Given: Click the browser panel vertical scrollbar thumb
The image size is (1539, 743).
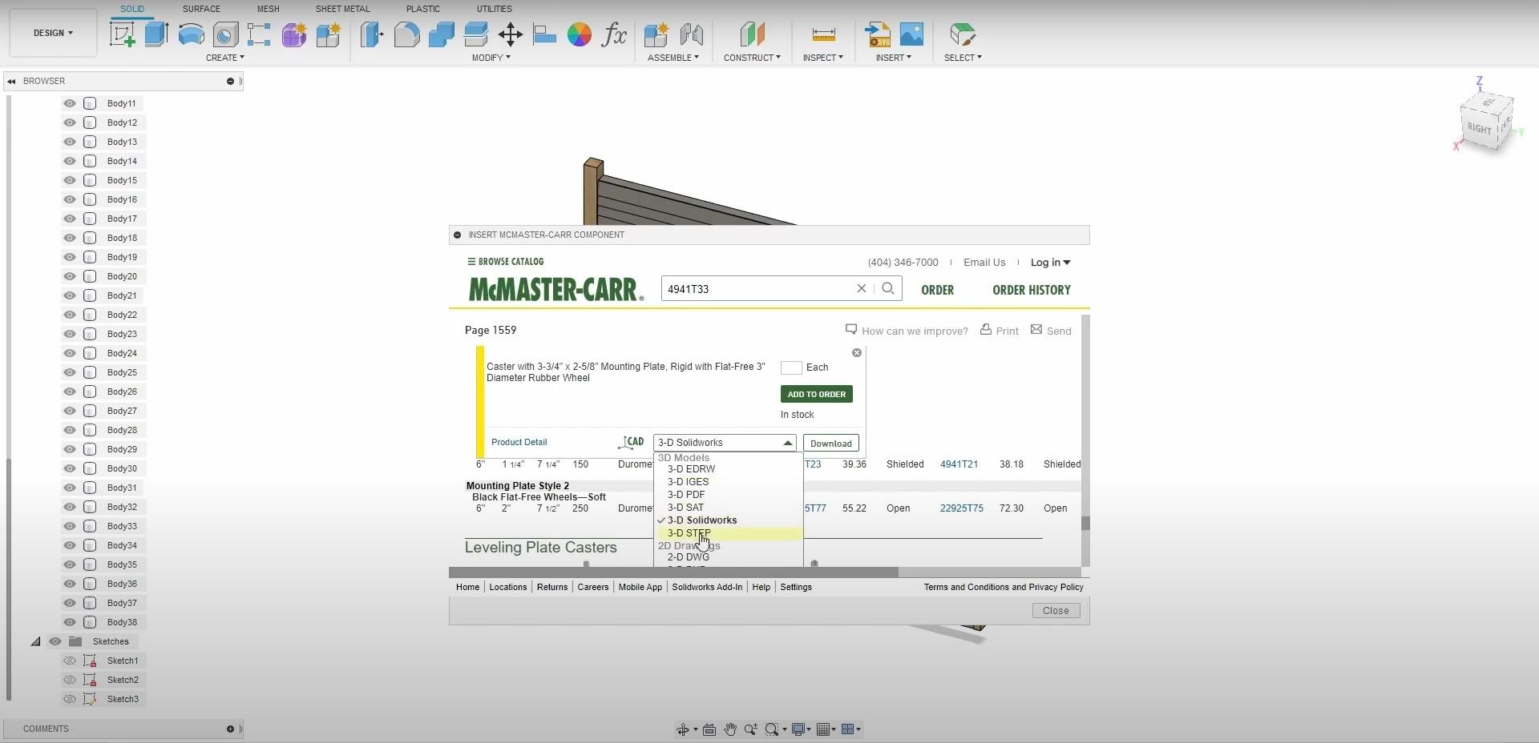Looking at the screenshot, I should 8,578.
